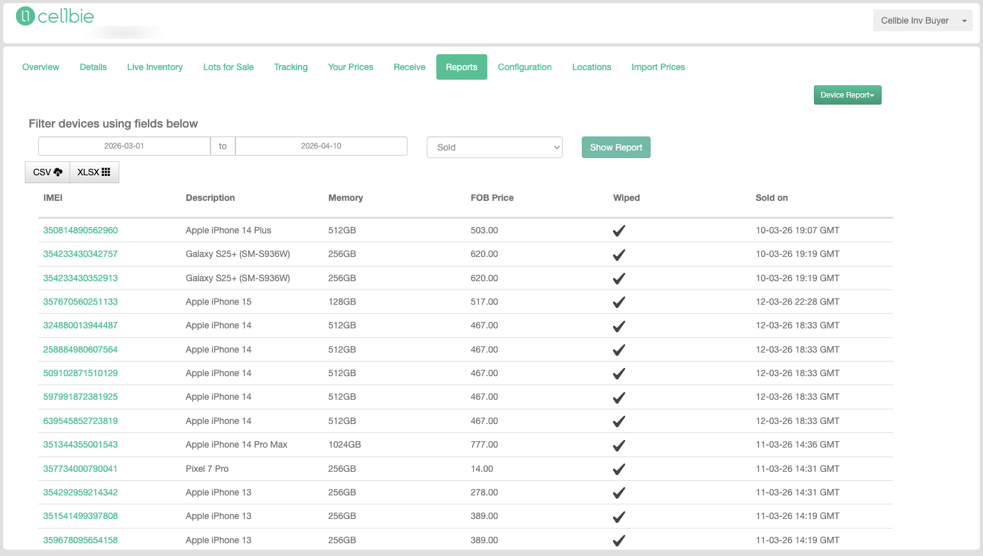Select the Reports tab
Screen dimensions: 983x556
pyautogui.click(x=462, y=67)
